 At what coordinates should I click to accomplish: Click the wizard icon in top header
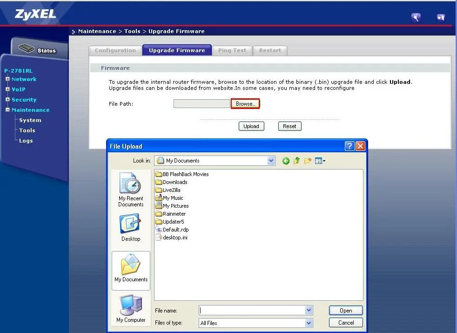416,17
